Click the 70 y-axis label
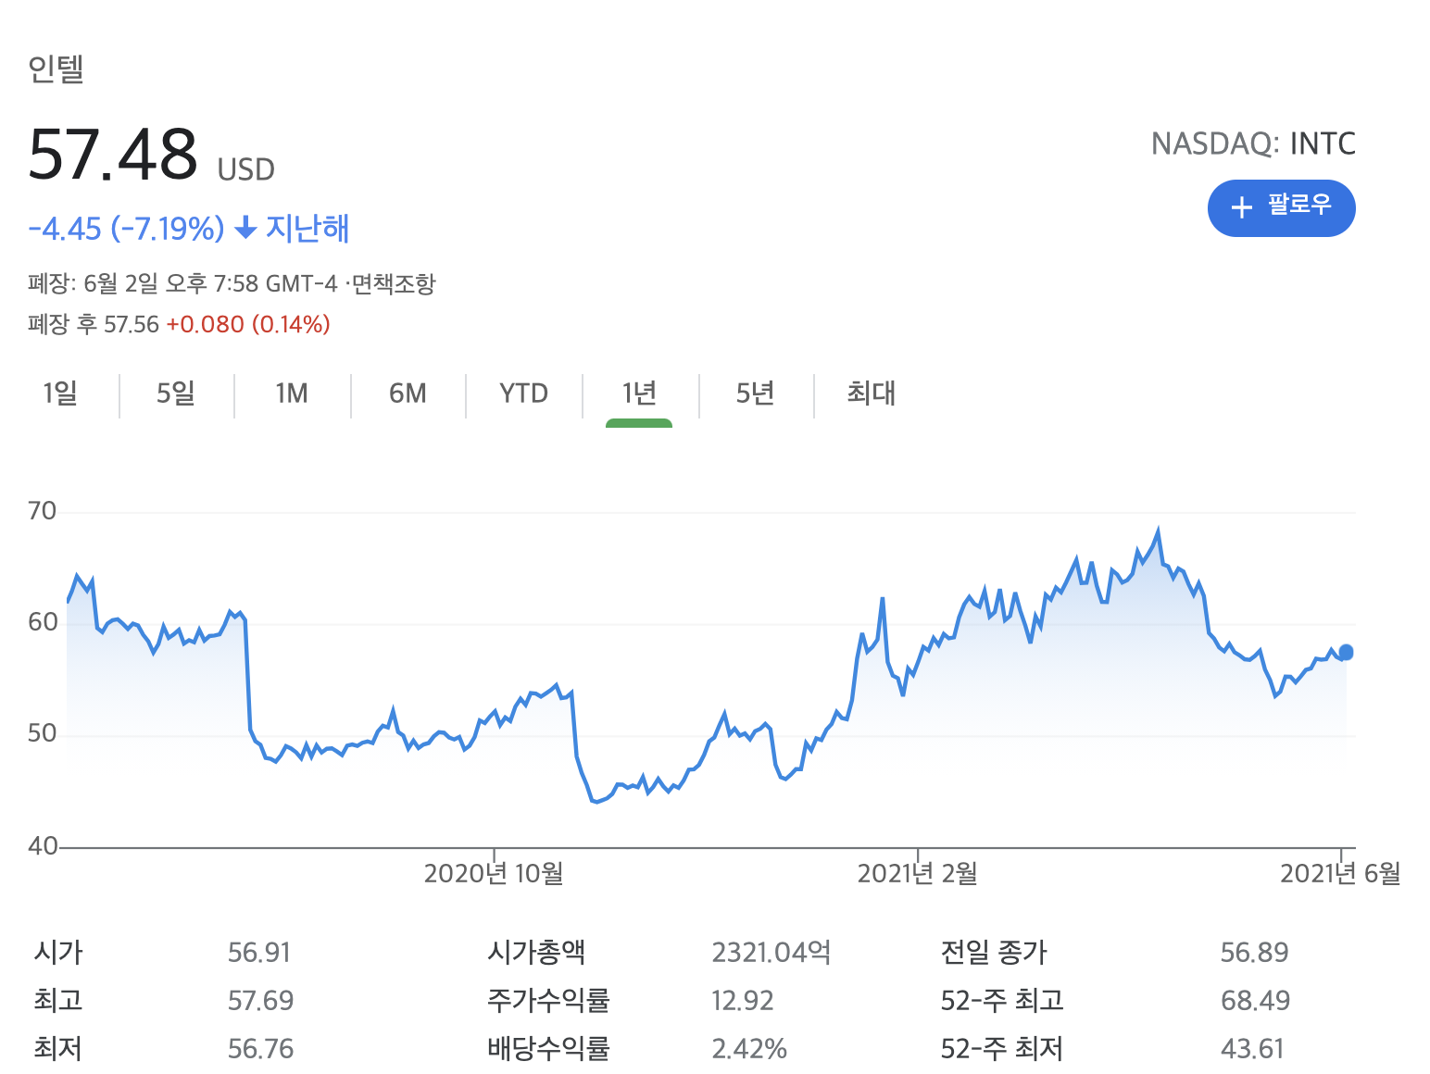Screen dimensions: 1430x1074 click(43, 511)
